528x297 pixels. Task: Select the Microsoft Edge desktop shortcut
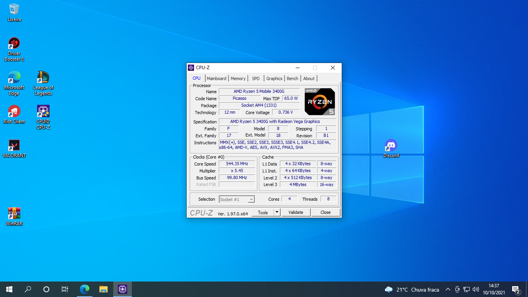(14, 83)
